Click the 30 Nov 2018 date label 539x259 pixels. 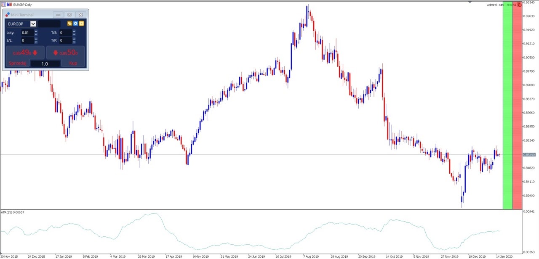(x=9, y=256)
